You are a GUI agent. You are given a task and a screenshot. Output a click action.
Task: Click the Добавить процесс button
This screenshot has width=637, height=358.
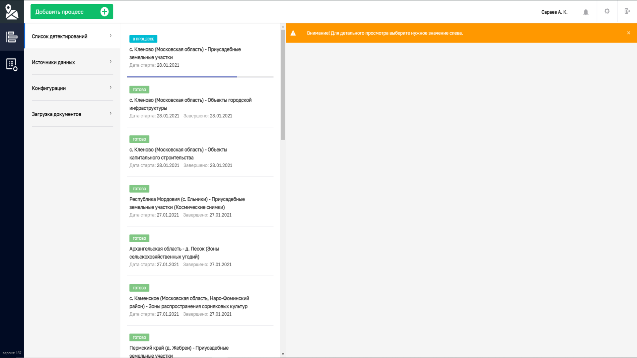click(72, 12)
